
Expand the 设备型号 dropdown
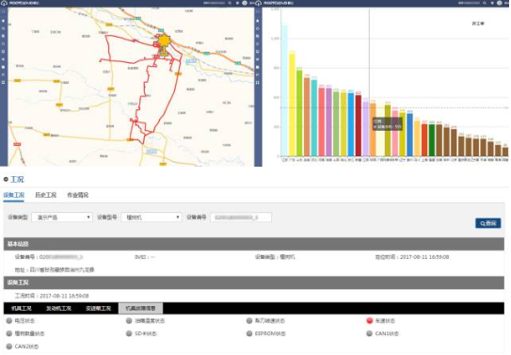pyautogui.click(x=152, y=218)
